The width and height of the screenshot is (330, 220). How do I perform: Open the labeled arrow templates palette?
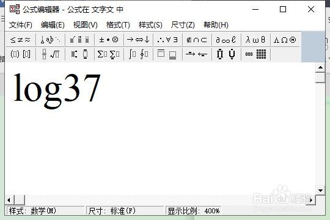[197, 54]
